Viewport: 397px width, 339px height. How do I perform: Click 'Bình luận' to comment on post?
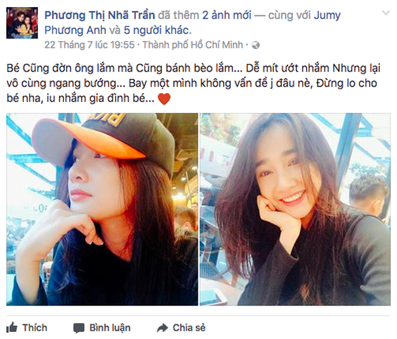[x=110, y=328]
